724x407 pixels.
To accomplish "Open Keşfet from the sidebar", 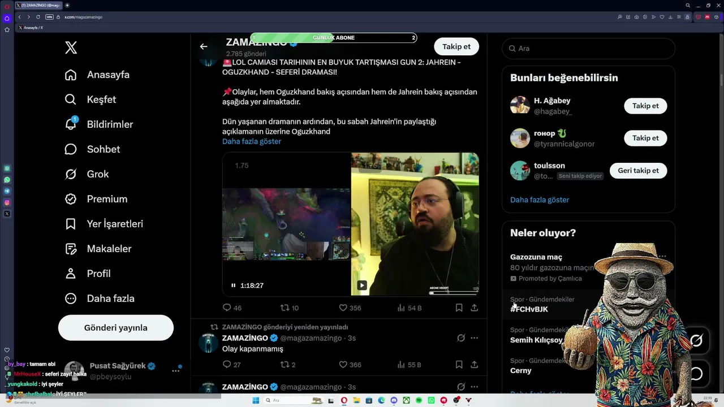I will (90, 99).
